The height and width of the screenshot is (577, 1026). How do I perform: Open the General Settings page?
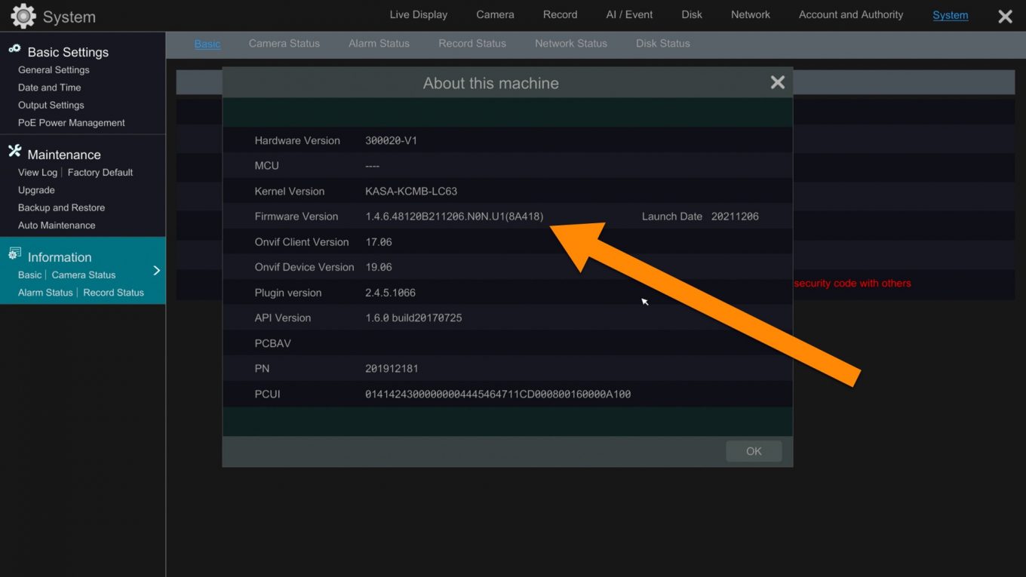point(53,69)
